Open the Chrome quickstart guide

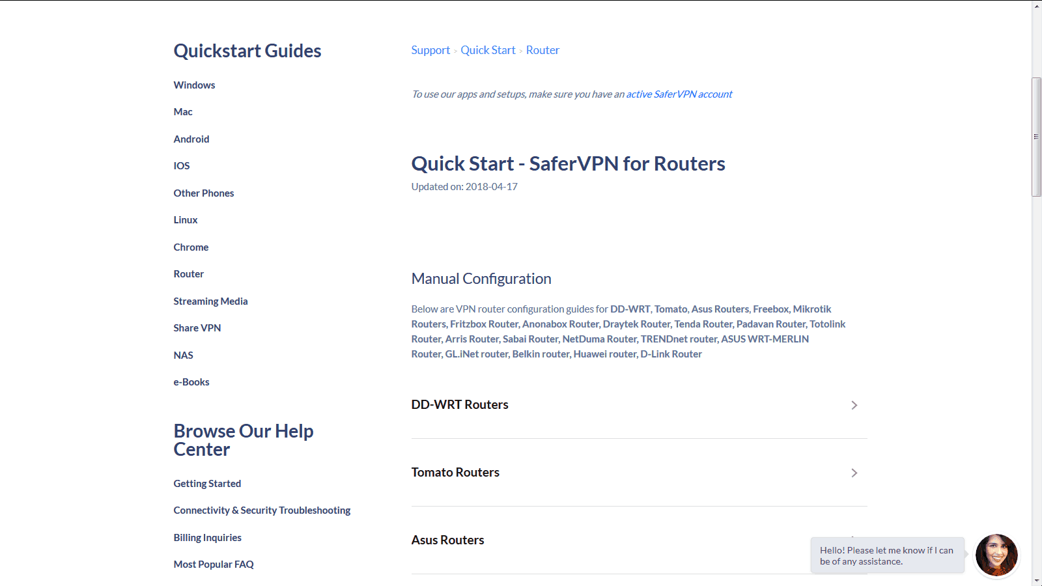pos(191,247)
